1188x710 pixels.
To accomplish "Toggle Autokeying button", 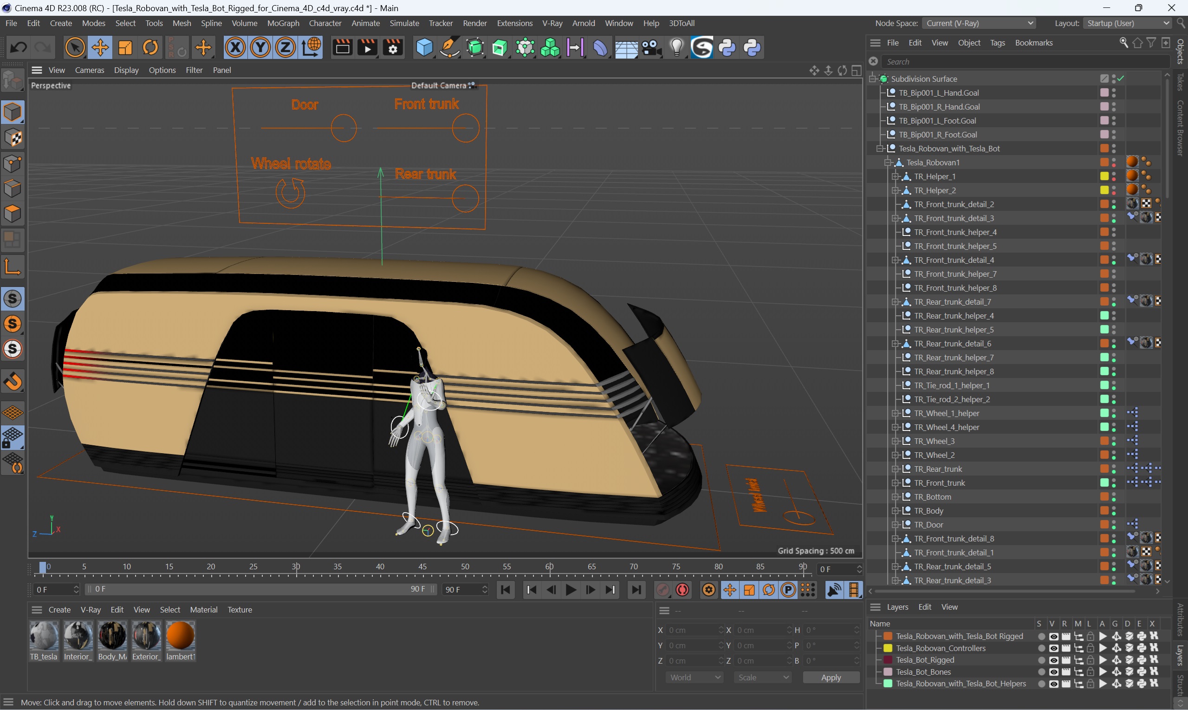I will (682, 590).
